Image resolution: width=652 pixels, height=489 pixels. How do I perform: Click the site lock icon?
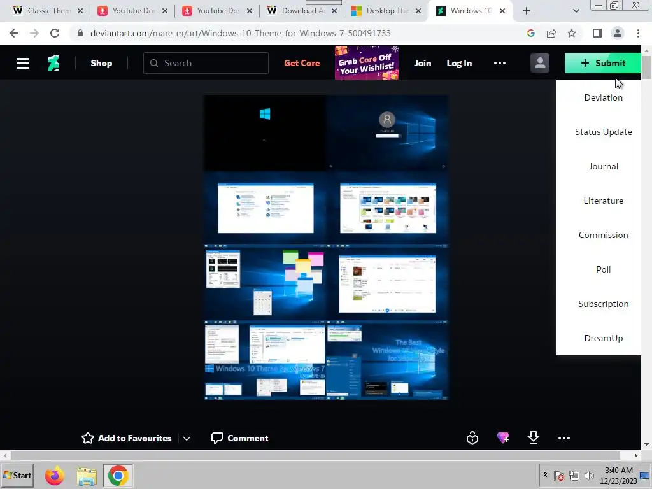(80, 33)
